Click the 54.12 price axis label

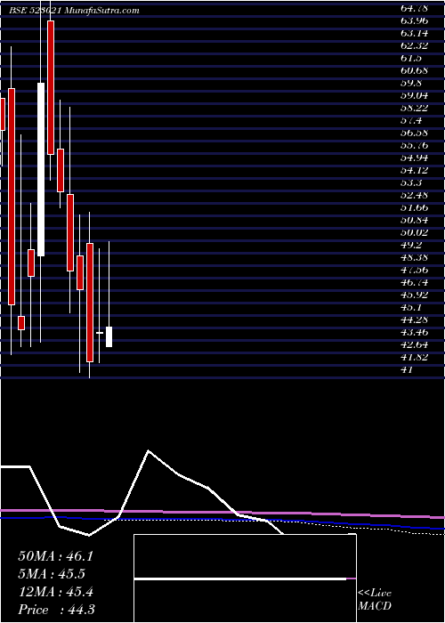point(414,171)
